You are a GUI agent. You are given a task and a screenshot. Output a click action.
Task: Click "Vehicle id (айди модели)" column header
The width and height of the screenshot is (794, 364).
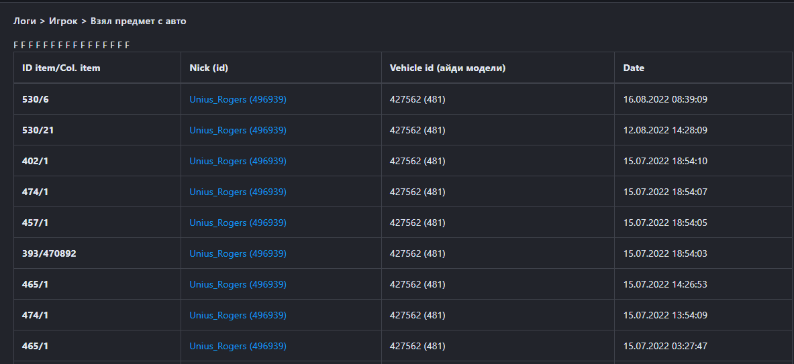pyautogui.click(x=447, y=68)
